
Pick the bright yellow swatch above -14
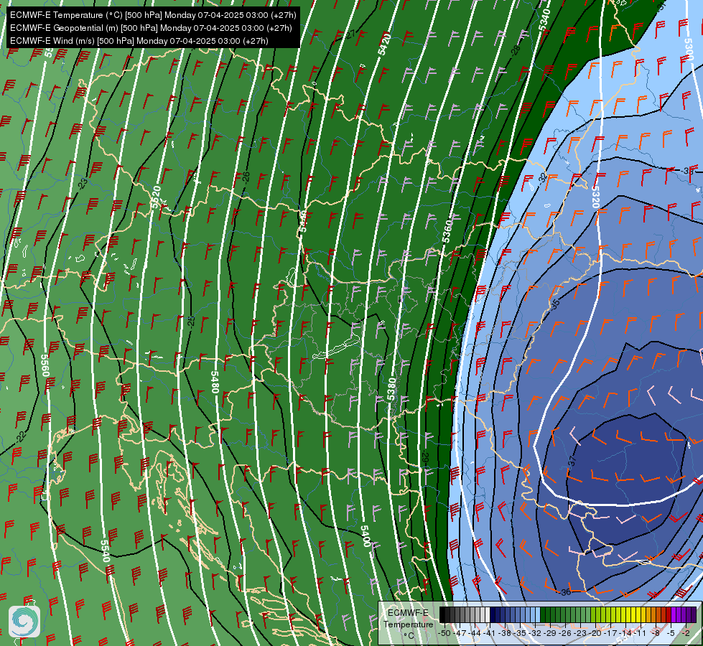click(628, 614)
